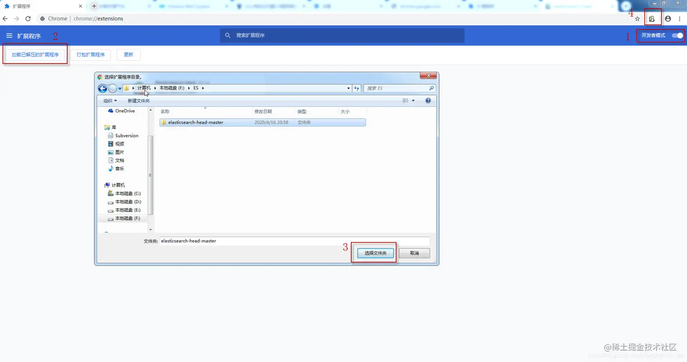
Task: Open the 组织 dropdown menu
Action: point(110,101)
